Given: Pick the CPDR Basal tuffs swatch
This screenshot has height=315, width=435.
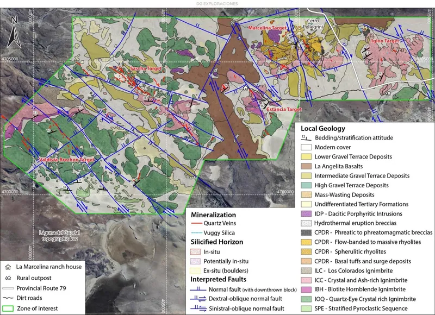Looking at the screenshot, I should [x=306, y=261].
